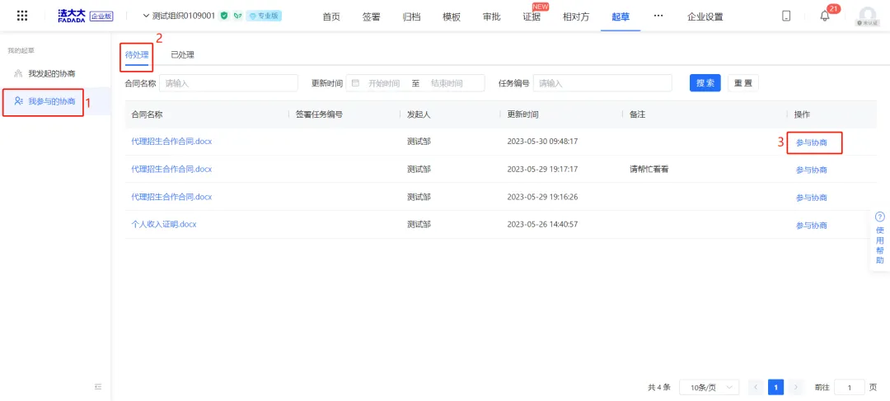This screenshot has width=890, height=401.
Task: Expand the ··· more menu in navigation
Action: (x=658, y=16)
